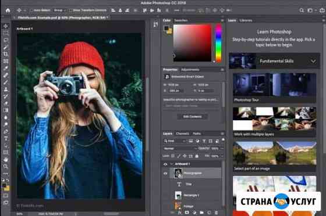Open the layer comp dropdown in Properties

(191, 106)
